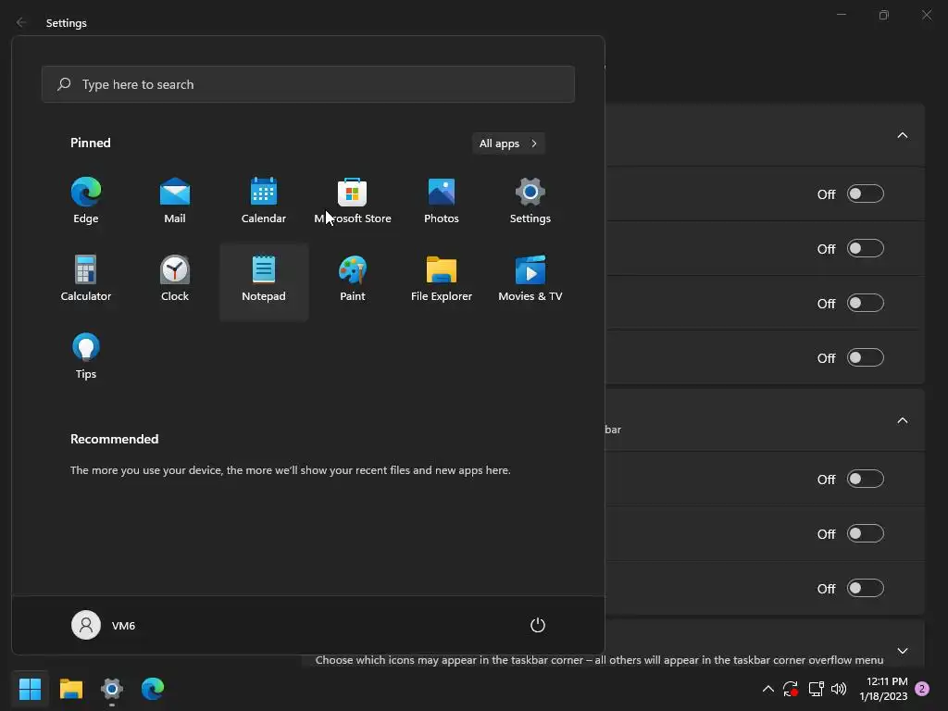Show all apps list
The width and height of the screenshot is (948, 711).
508,143
